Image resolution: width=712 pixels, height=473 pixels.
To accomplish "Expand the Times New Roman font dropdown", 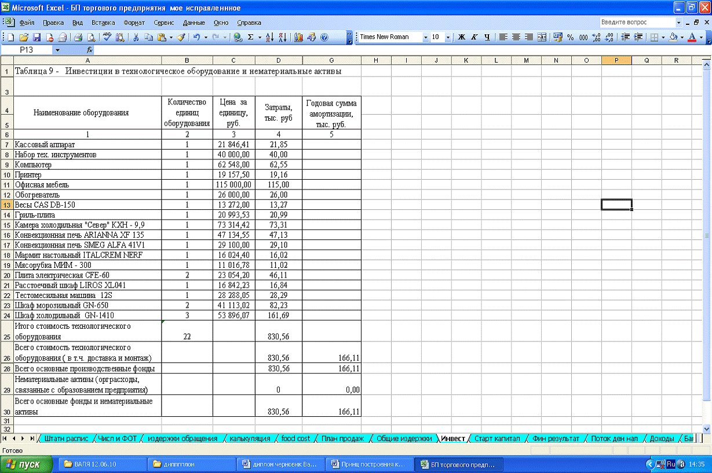I will (x=425, y=37).
